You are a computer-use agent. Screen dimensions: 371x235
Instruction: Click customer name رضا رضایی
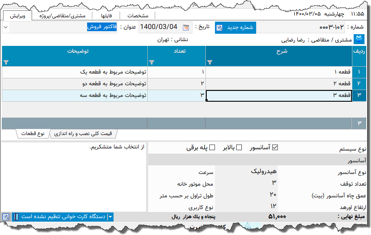pyautogui.click(x=293, y=40)
